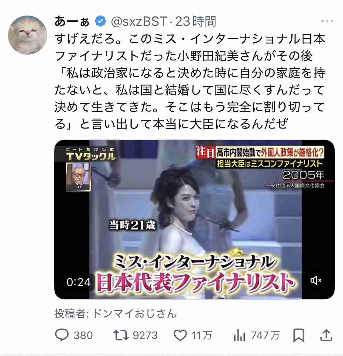The image size is (343, 356).
Task: Open the reply icon with 380 comments
Action: point(62,335)
